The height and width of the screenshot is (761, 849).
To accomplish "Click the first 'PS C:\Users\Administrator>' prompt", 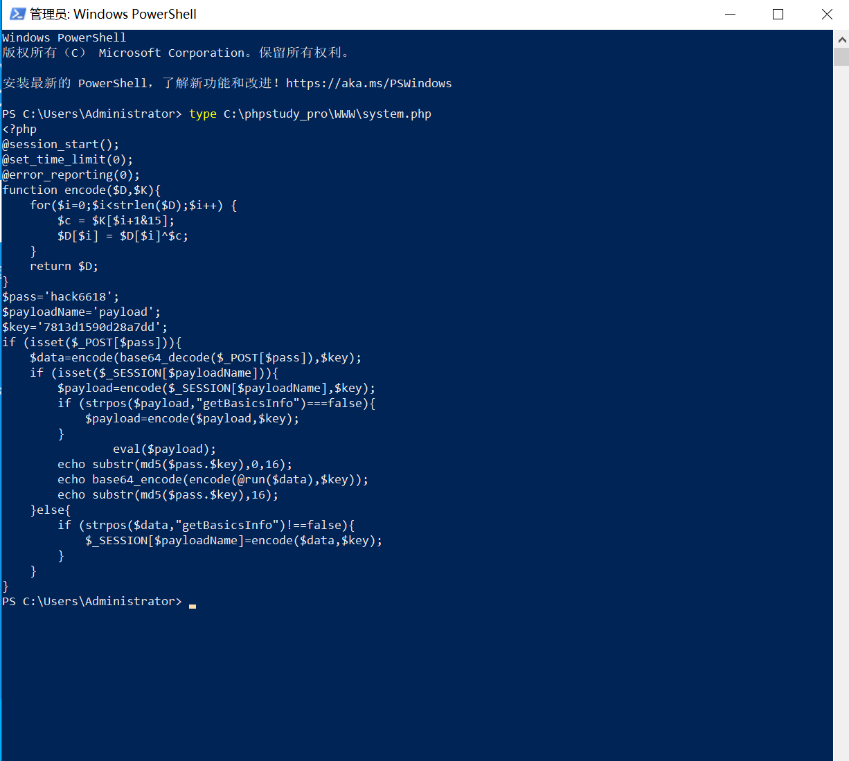I will coord(92,114).
